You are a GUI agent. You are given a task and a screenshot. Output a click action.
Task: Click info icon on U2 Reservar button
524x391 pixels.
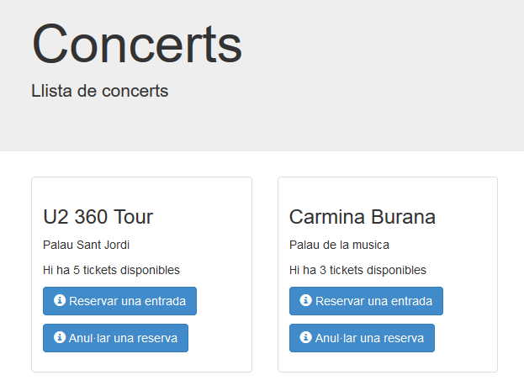point(60,300)
